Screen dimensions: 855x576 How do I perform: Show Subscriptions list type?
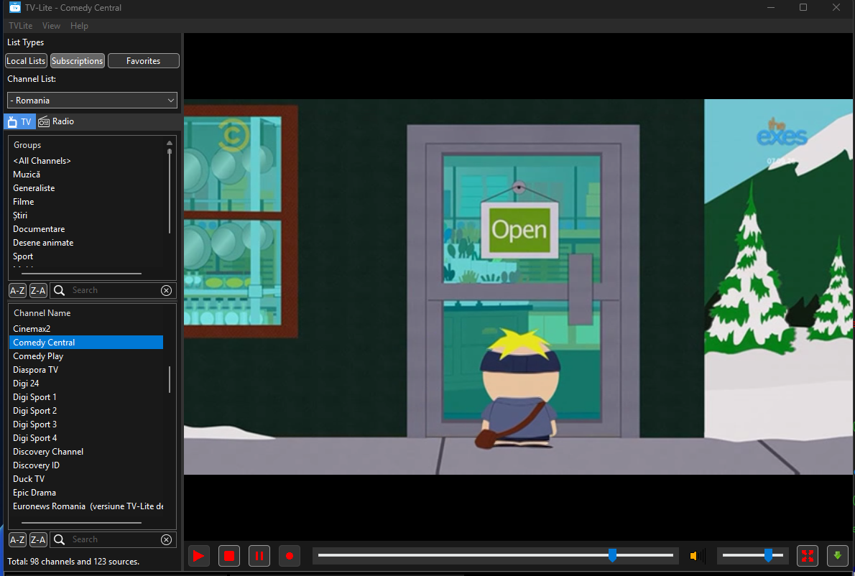click(78, 61)
